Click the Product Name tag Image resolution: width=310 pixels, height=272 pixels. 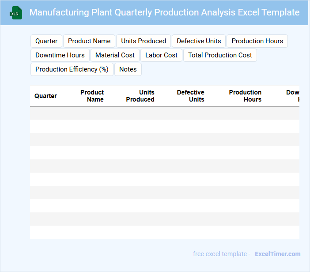89,41
